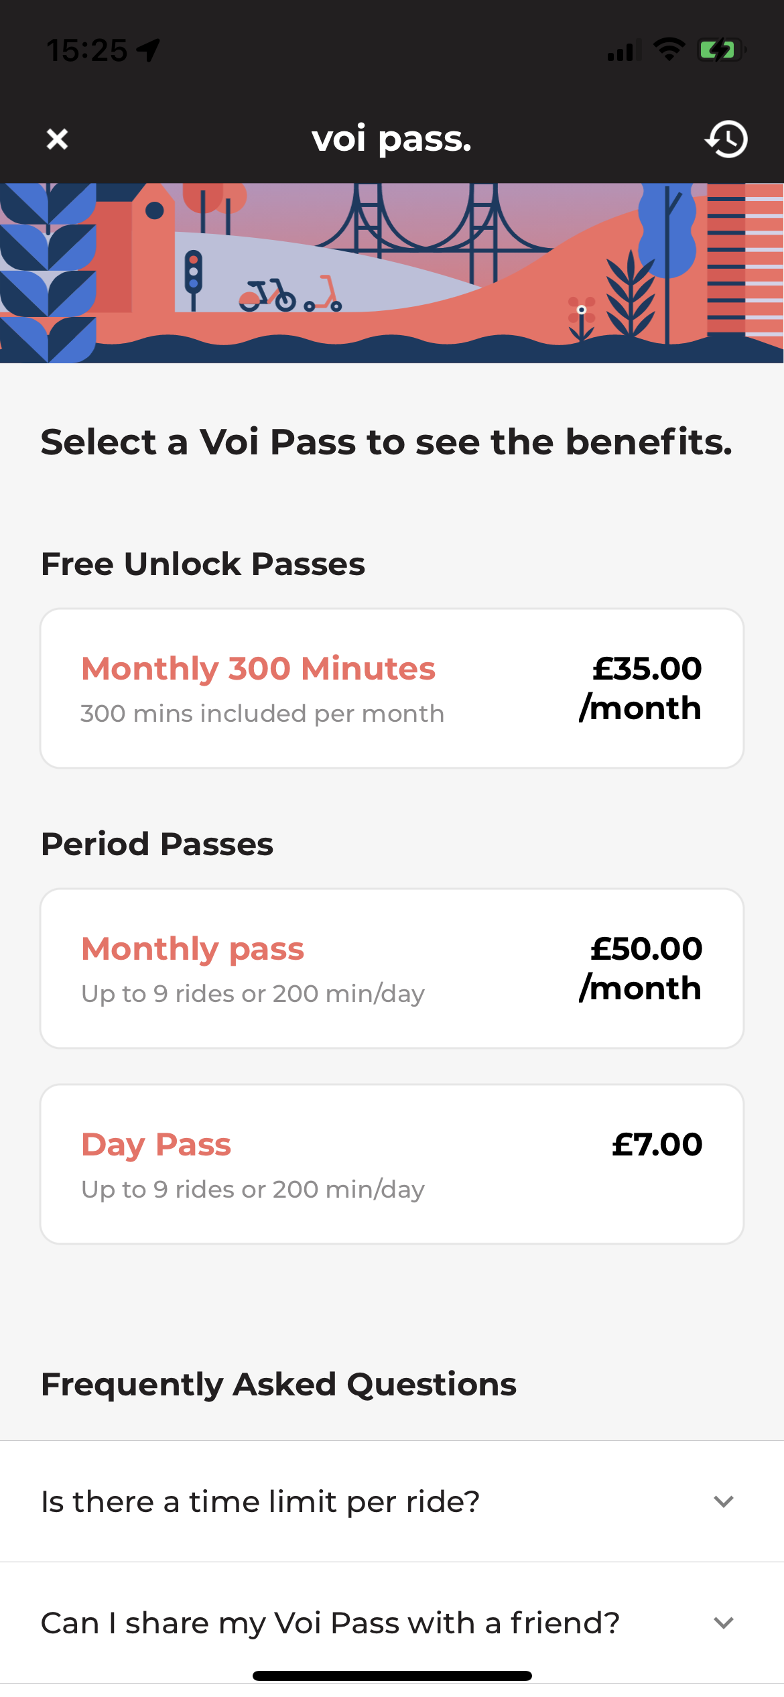Image resolution: width=784 pixels, height=1697 pixels.
Task: Select the Monthly pass card
Action: 392,968
